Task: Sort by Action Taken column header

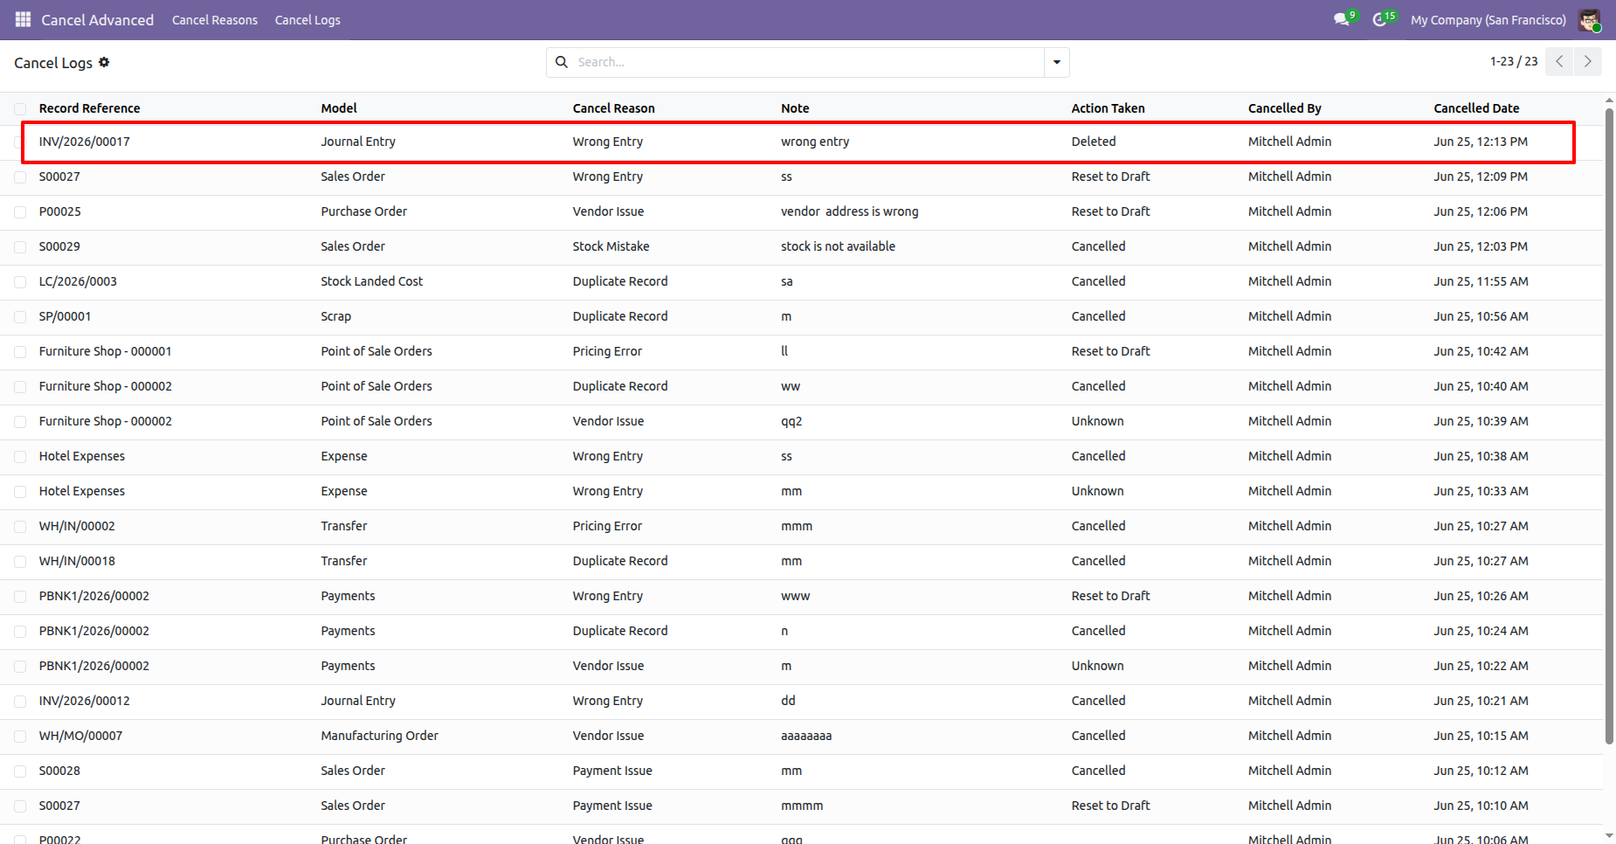Action: (1108, 108)
